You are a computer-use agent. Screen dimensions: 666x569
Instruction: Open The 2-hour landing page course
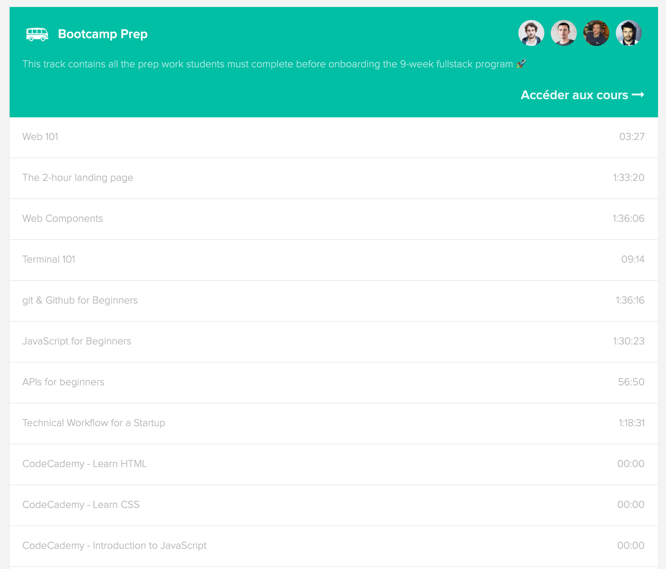pyautogui.click(x=78, y=178)
